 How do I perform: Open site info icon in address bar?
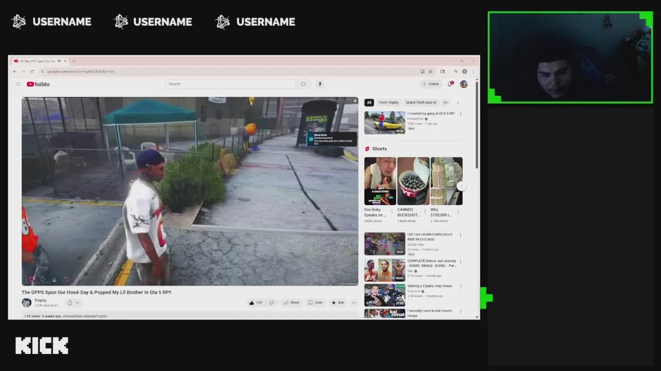[42, 71]
